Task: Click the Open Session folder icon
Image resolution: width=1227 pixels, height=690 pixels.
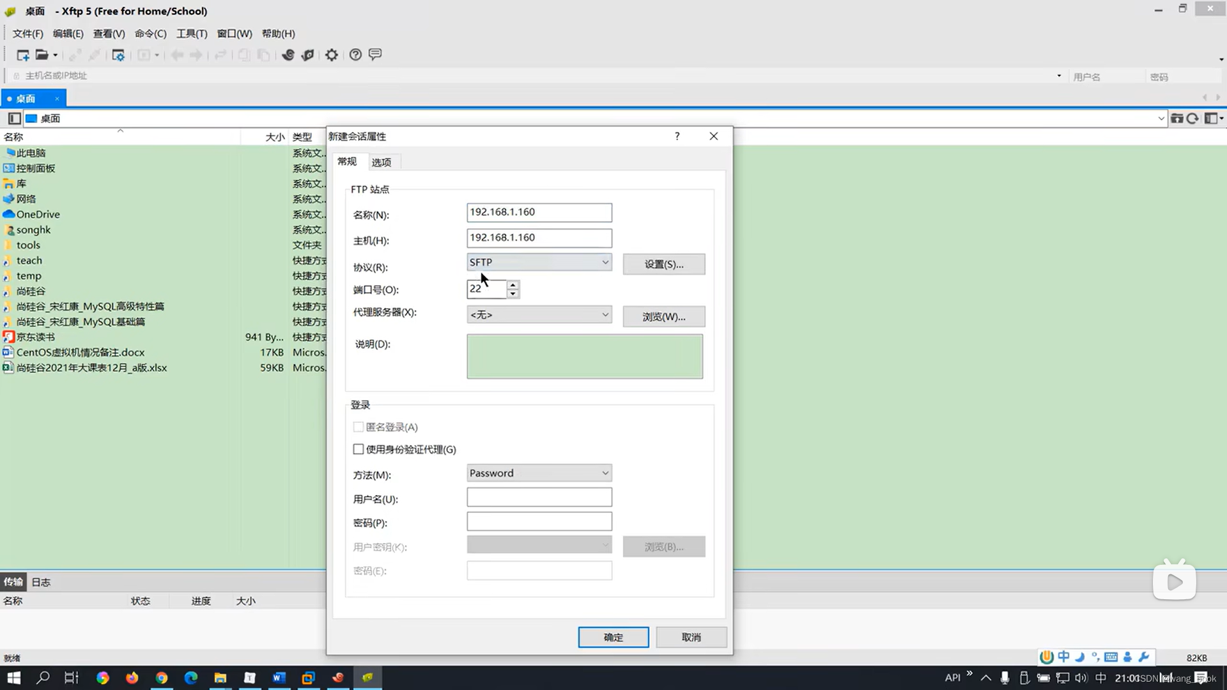Action: [x=42, y=55]
